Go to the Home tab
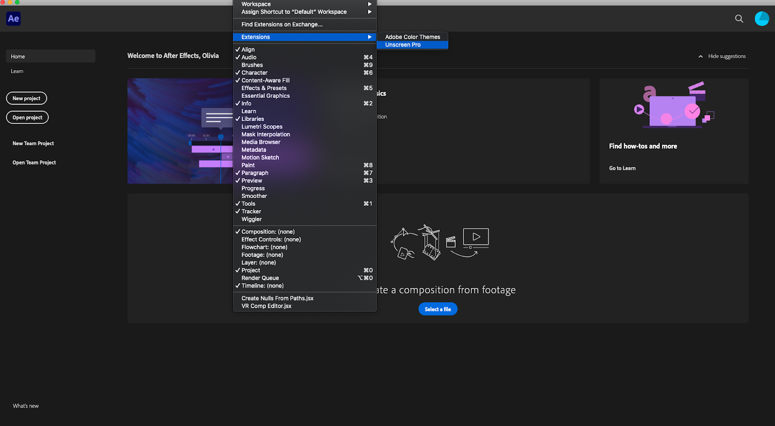The image size is (775, 426). (50, 56)
